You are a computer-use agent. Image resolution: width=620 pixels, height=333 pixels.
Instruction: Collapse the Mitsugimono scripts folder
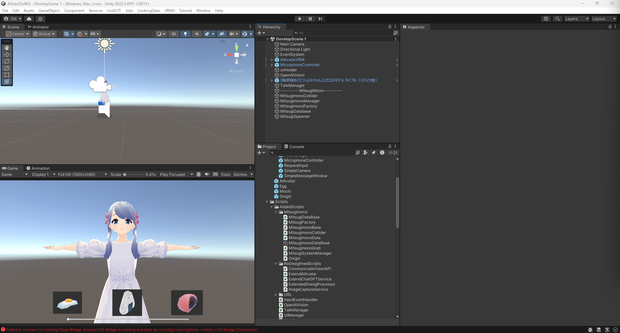[276, 212]
